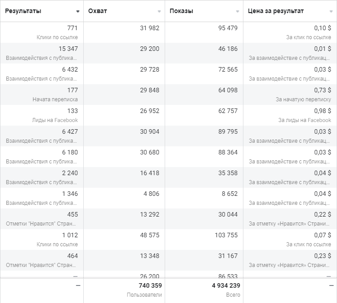Open the Результаты column sort arrow
This screenshot has height=303, width=337.
pos(78,11)
